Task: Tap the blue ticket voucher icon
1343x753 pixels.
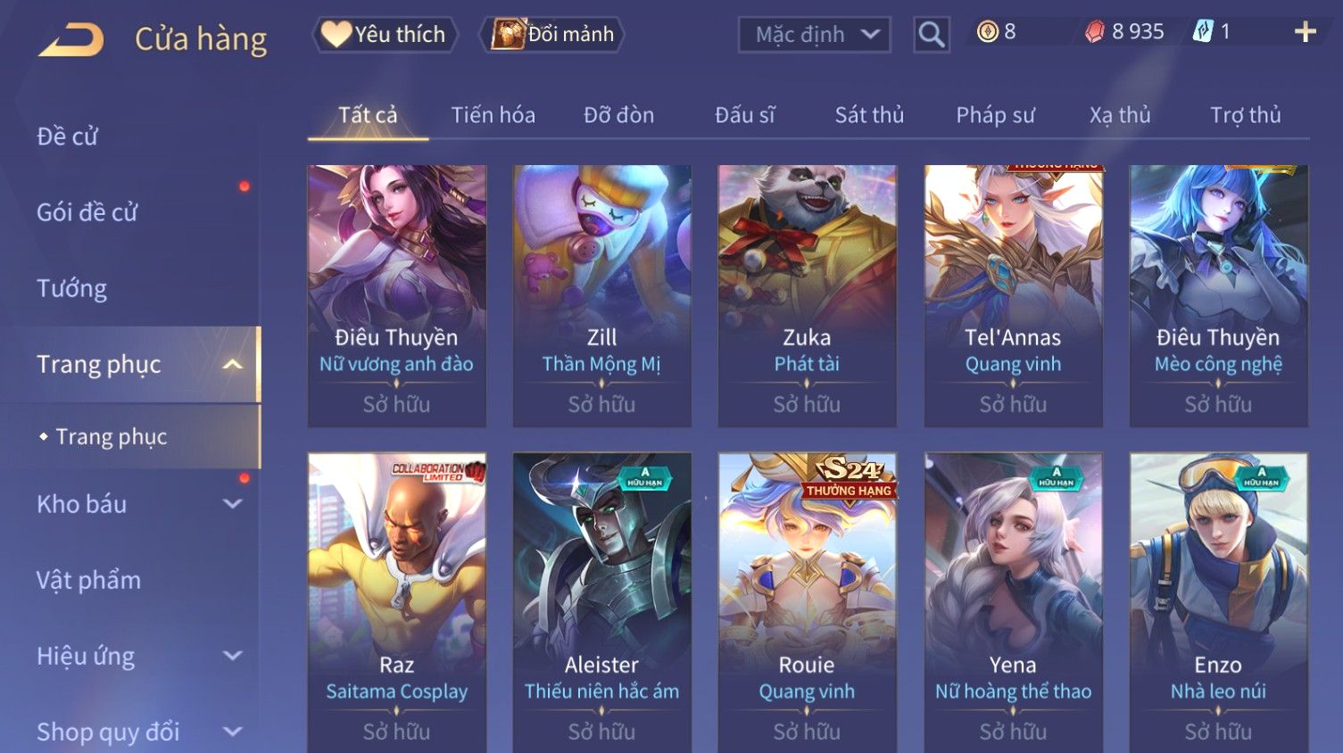Action: (1203, 32)
